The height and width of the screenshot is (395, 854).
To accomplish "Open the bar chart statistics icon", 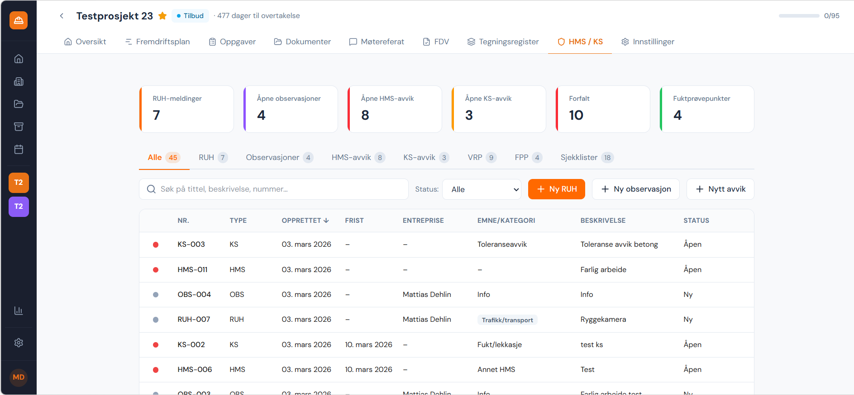I will pos(19,310).
